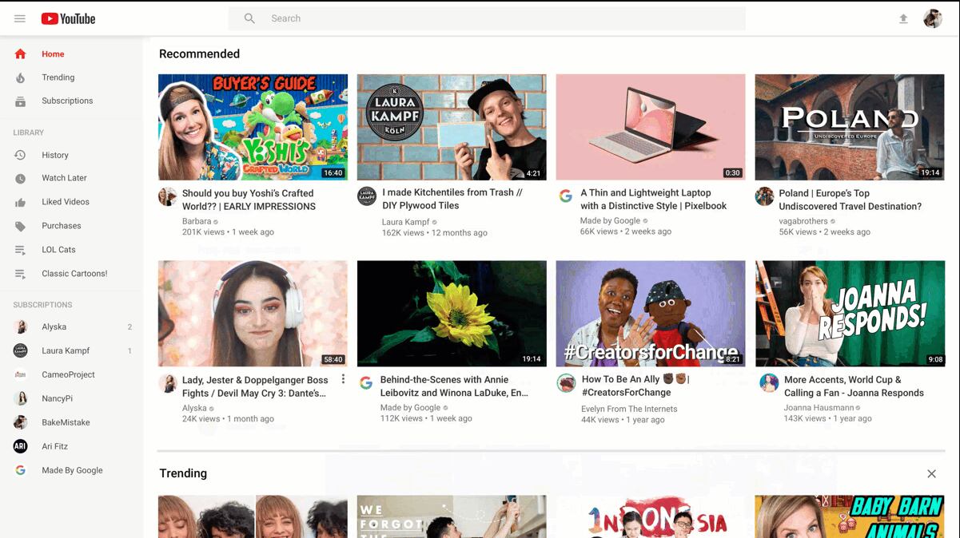The height and width of the screenshot is (538, 960).
Task: Open the options menu on the Alyska video
Action: click(343, 378)
